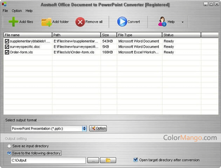Click the 5KB size cell
The width and height of the screenshot is (221, 168).
click(x=106, y=47)
